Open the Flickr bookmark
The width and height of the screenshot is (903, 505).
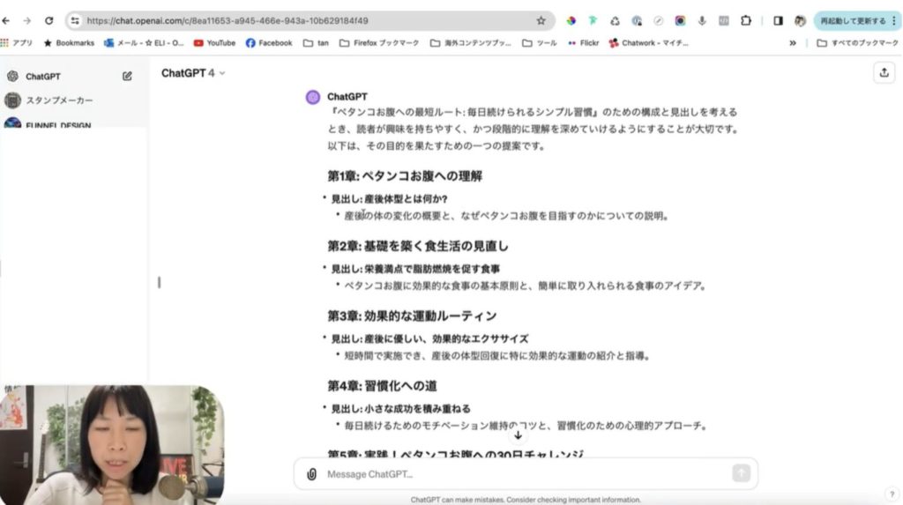(x=584, y=42)
